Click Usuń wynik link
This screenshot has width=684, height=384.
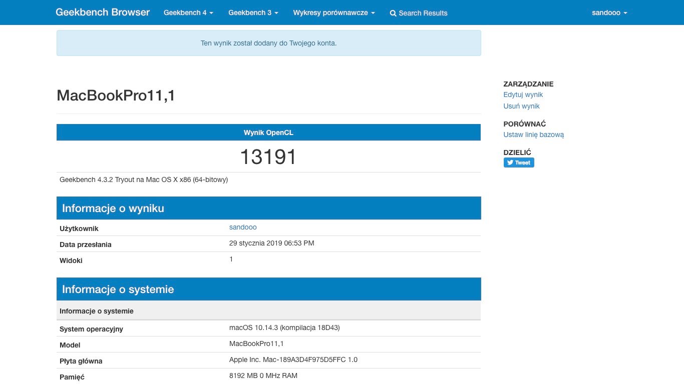[521, 106]
